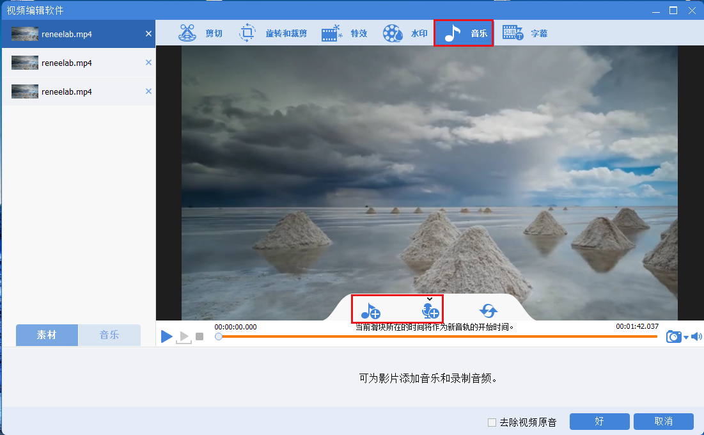Viewport: 704px width, 435px height.
Task: Remove the first reneelab.mp4 clip
Action: (148, 34)
